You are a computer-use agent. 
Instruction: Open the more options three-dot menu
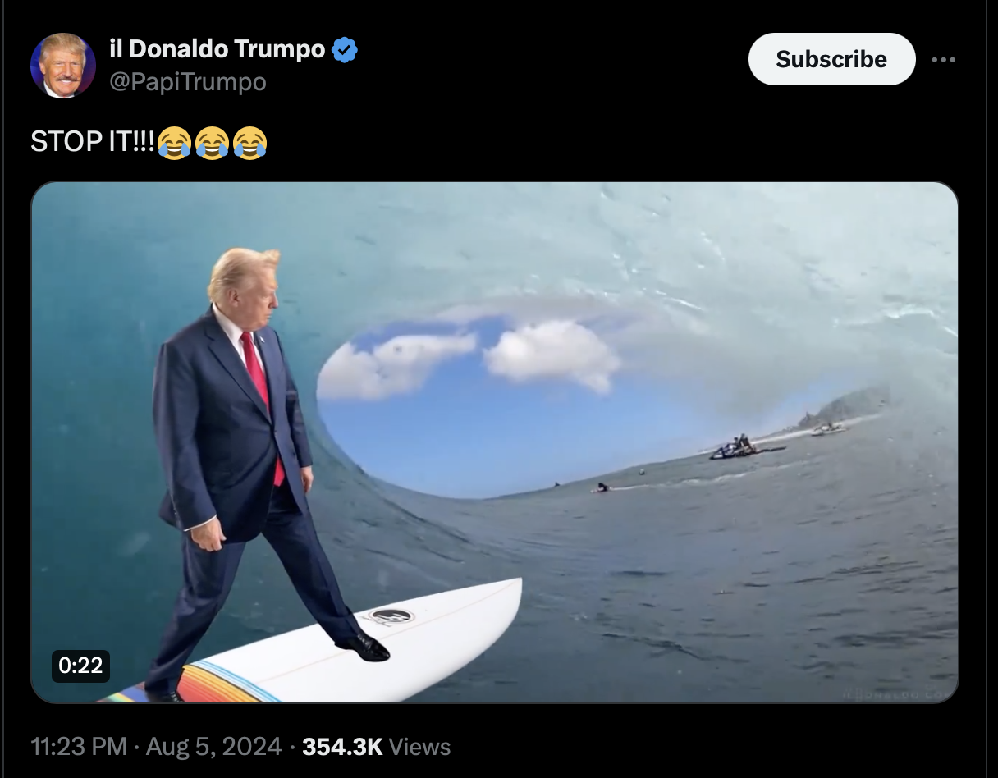click(x=943, y=59)
